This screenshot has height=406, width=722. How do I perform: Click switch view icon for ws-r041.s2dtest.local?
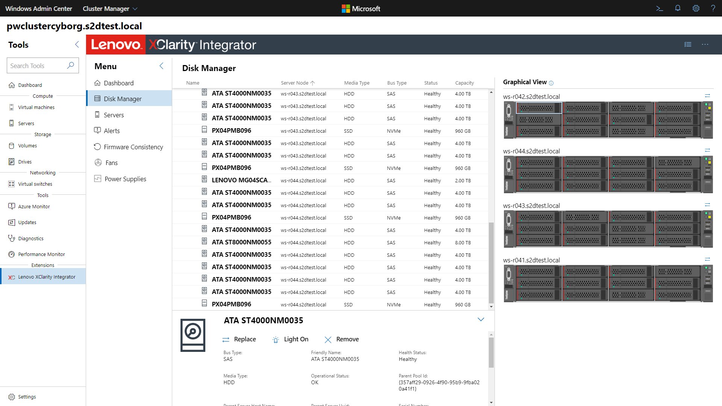point(707,259)
